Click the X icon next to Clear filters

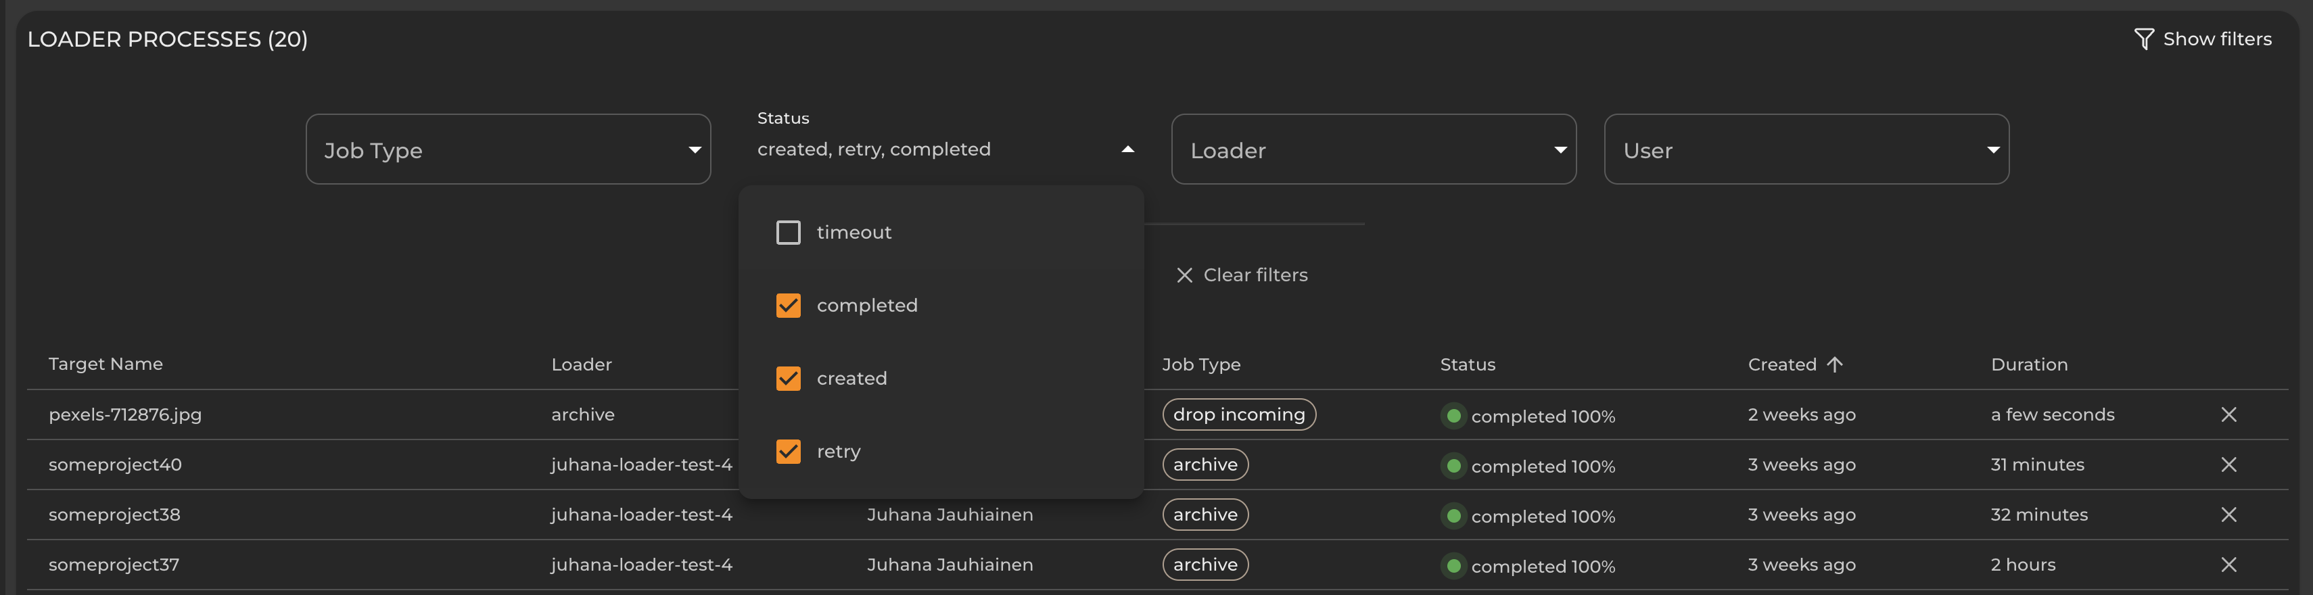point(1184,275)
